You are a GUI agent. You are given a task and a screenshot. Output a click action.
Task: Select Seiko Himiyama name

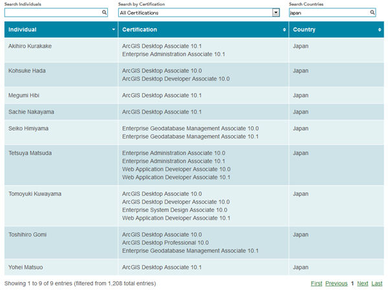28,129
